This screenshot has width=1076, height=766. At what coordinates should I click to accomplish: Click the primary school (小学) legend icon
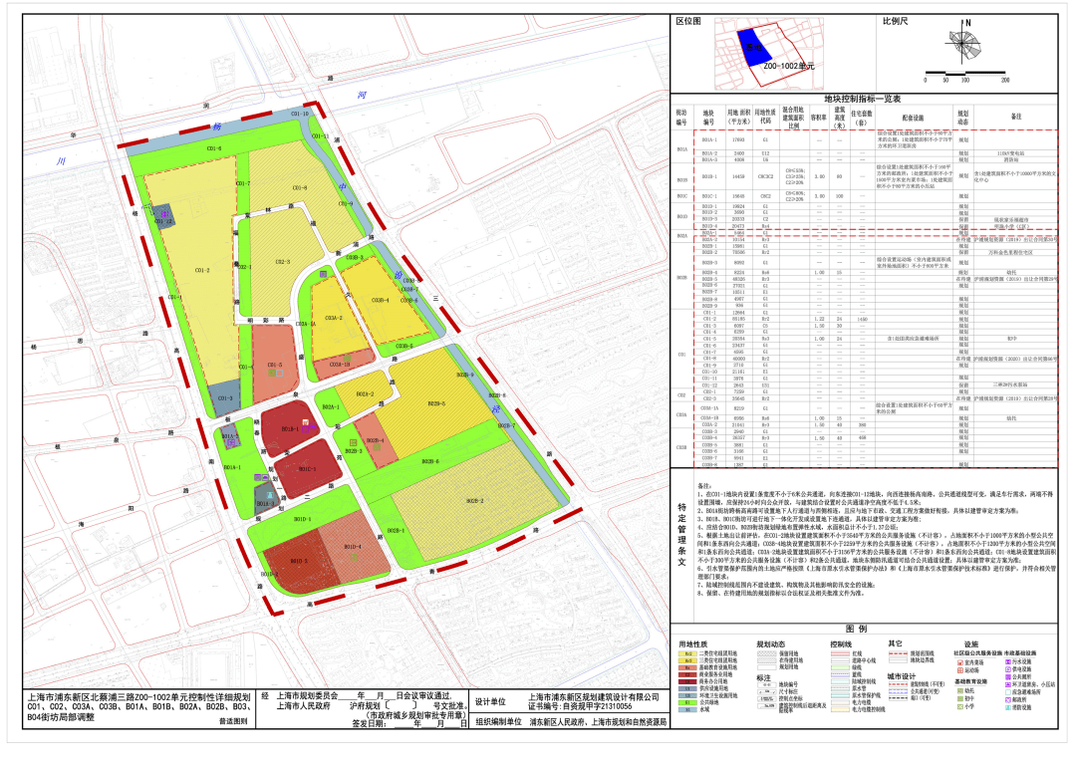pyautogui.click(x=960, y=706)
